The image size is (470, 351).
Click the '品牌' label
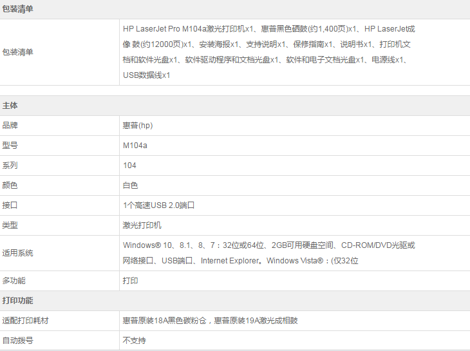[x=10, y=126]
